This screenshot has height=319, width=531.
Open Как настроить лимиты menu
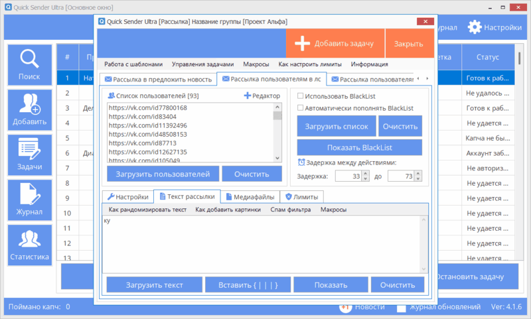[310, 64]
